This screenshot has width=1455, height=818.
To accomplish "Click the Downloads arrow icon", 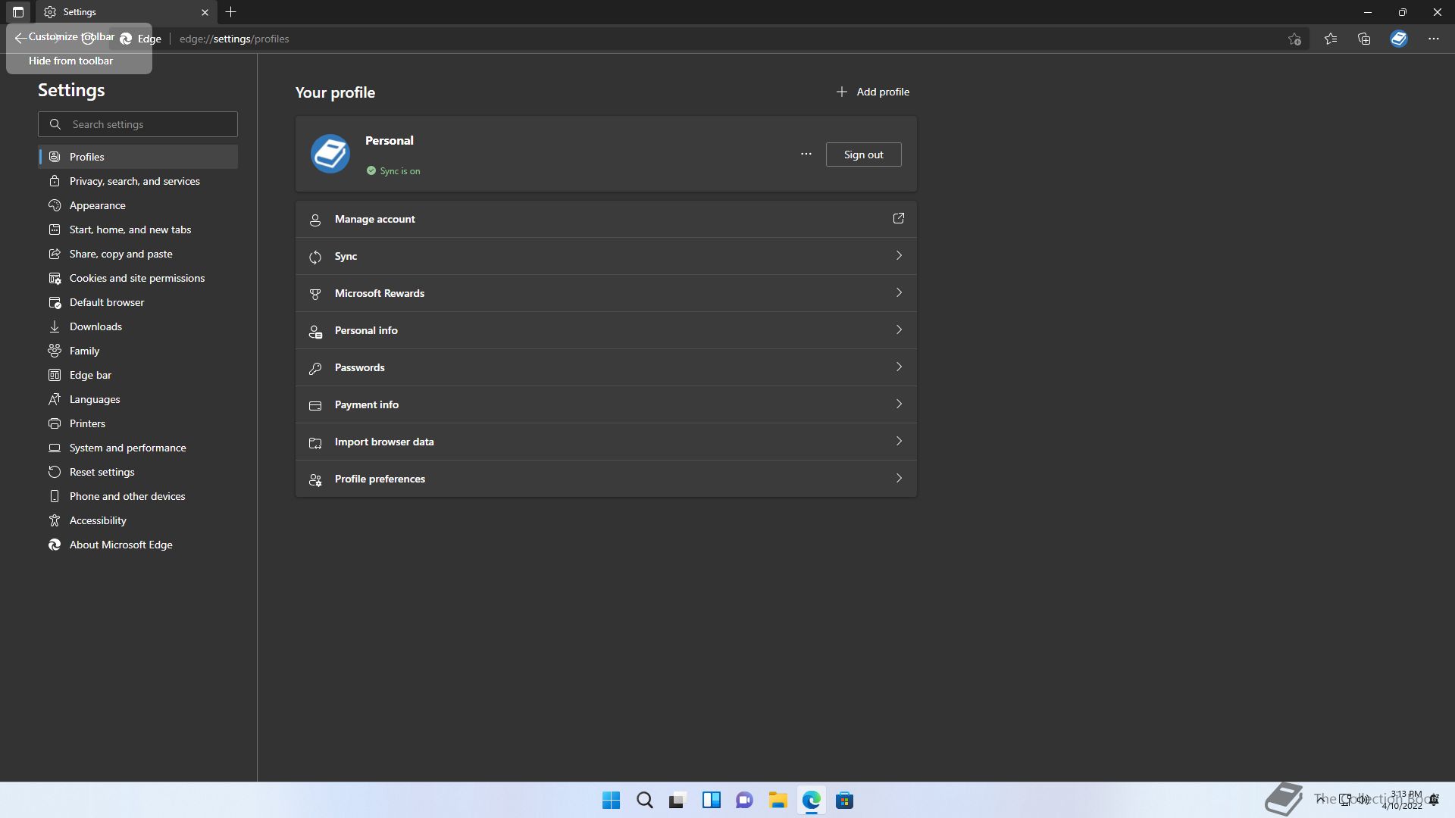I will click(x=55, y=326).
